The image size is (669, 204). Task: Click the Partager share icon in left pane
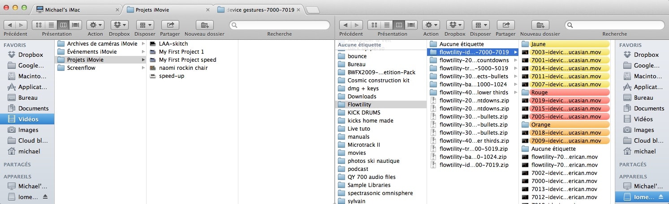(x=170, y=25)
